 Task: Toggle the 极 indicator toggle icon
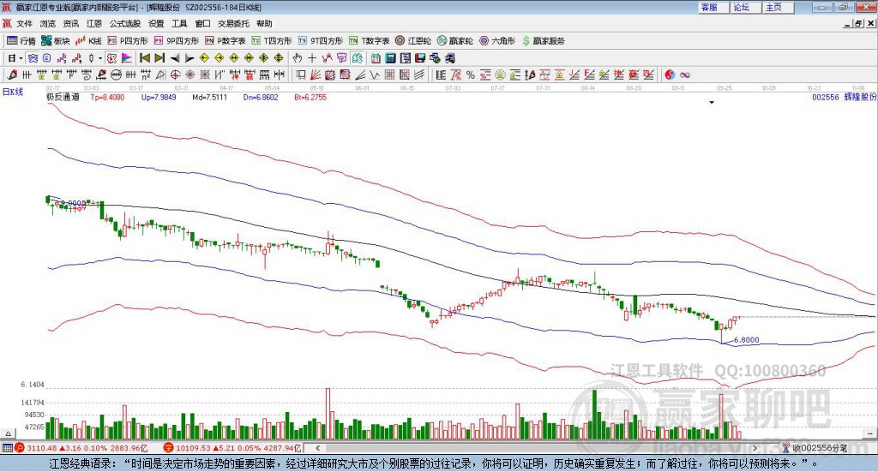point(112,58)
